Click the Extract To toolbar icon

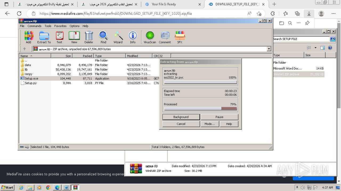pos(44,37)
